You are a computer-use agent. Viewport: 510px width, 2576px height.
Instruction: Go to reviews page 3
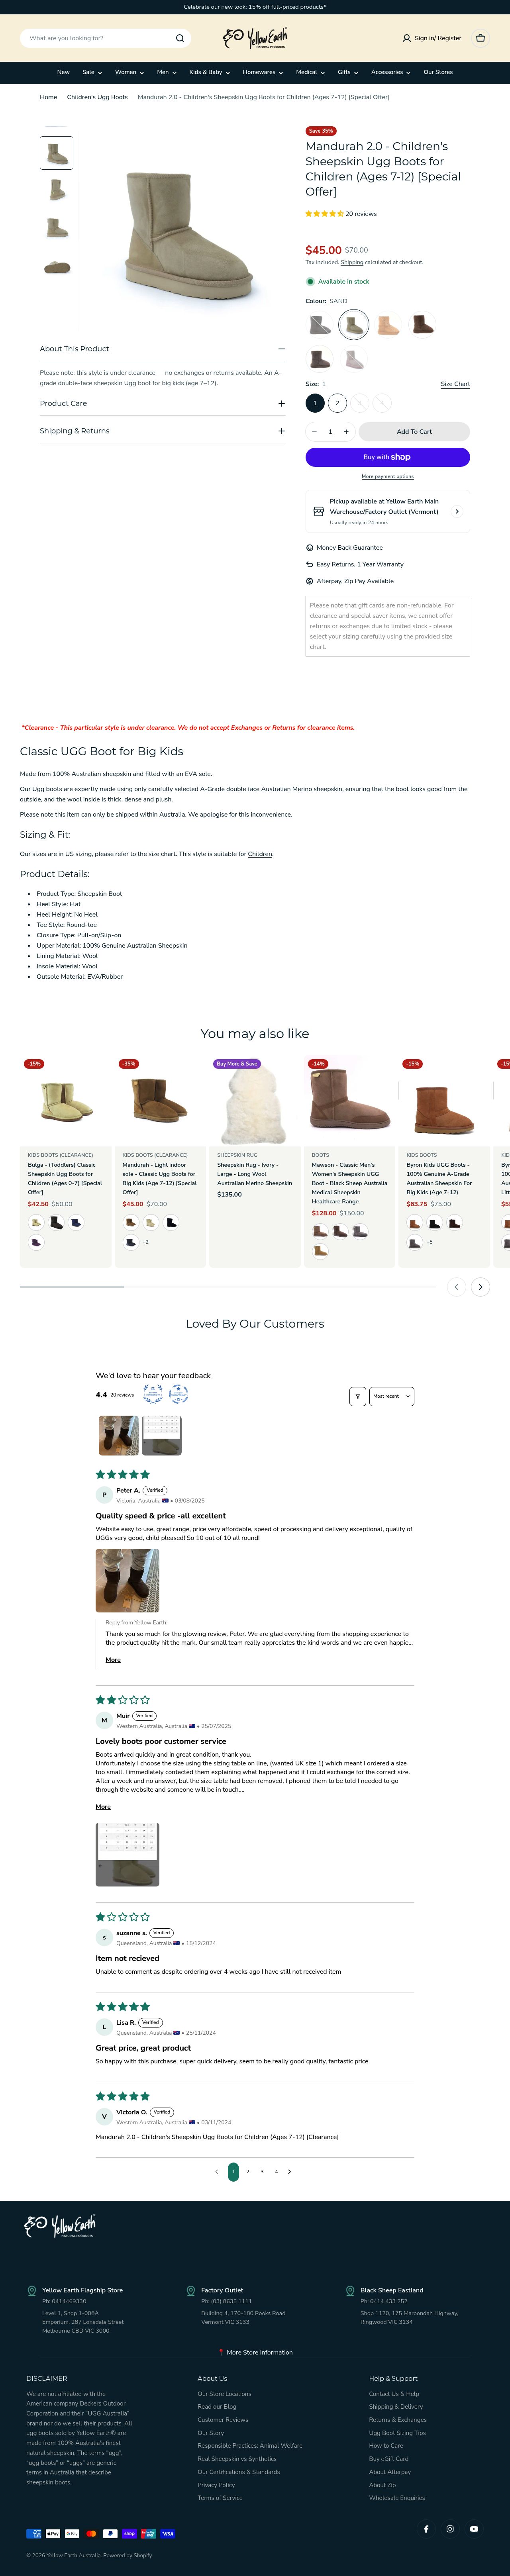tap(262, 2172)
